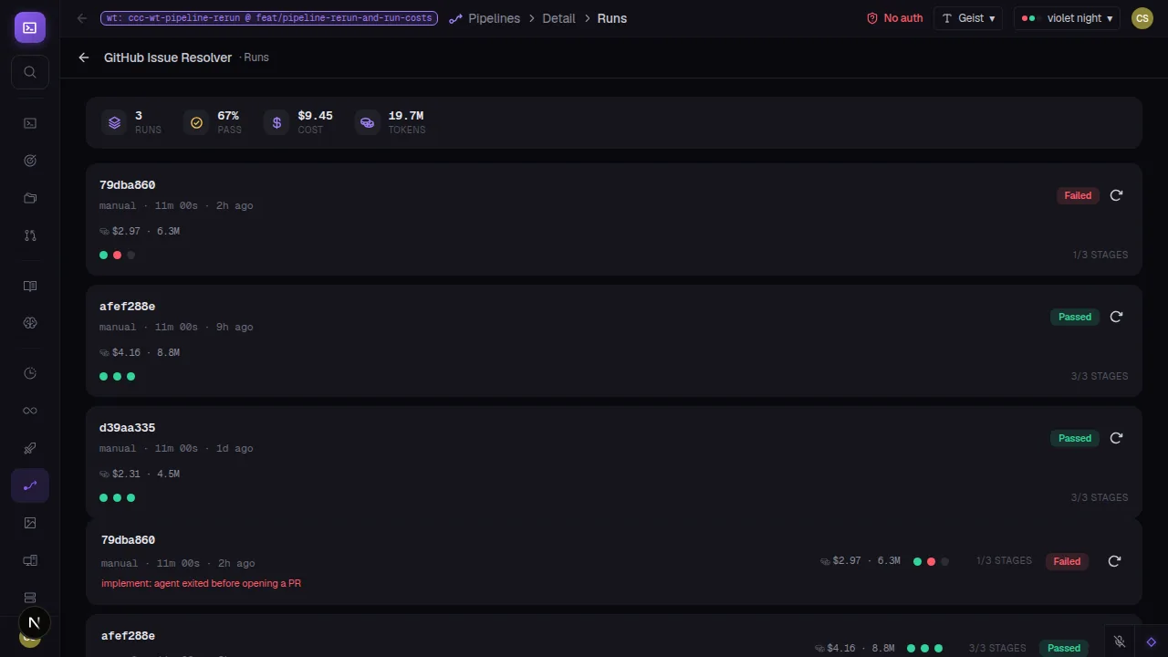Click the $2.31 run cost
This screenshot has height=657, width=1168.
tap(126, 474)
